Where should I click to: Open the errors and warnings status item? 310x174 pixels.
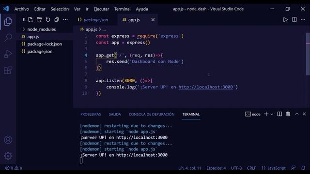point(14,168)
